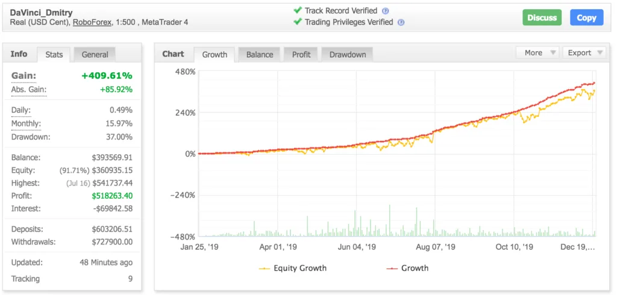Click the blue Copy button
617x295 pixels.
tap(586, 17)
